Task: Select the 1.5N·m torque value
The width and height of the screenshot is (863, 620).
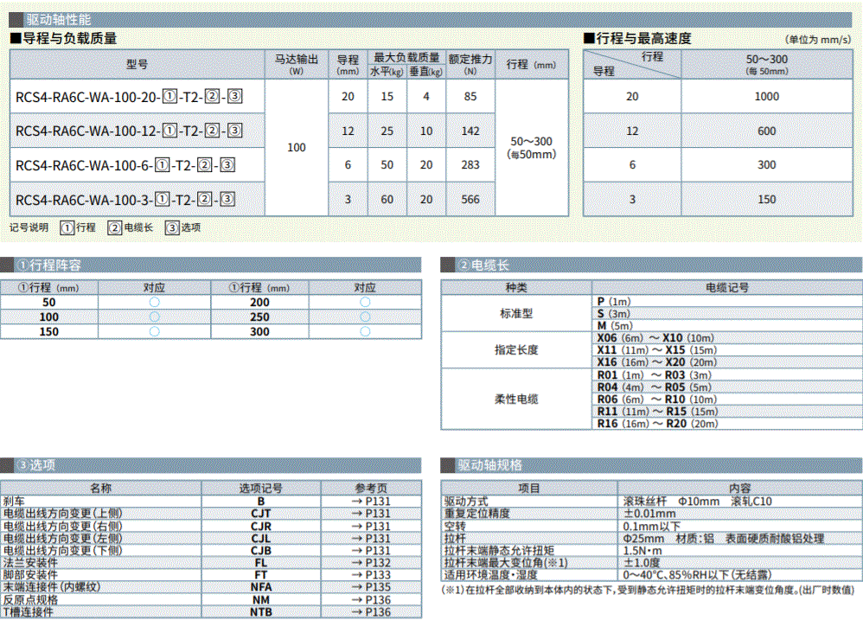Action: (642, 551)
